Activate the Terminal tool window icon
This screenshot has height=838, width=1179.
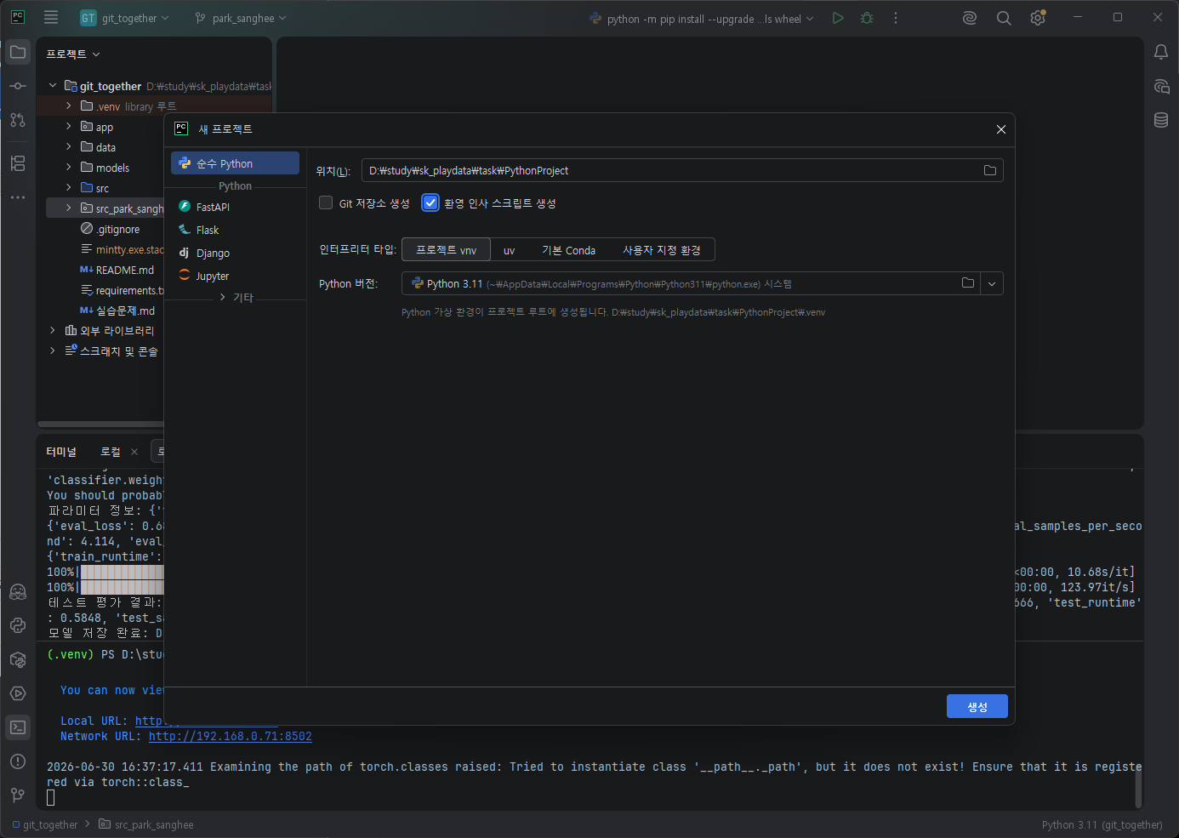(18, 727)
